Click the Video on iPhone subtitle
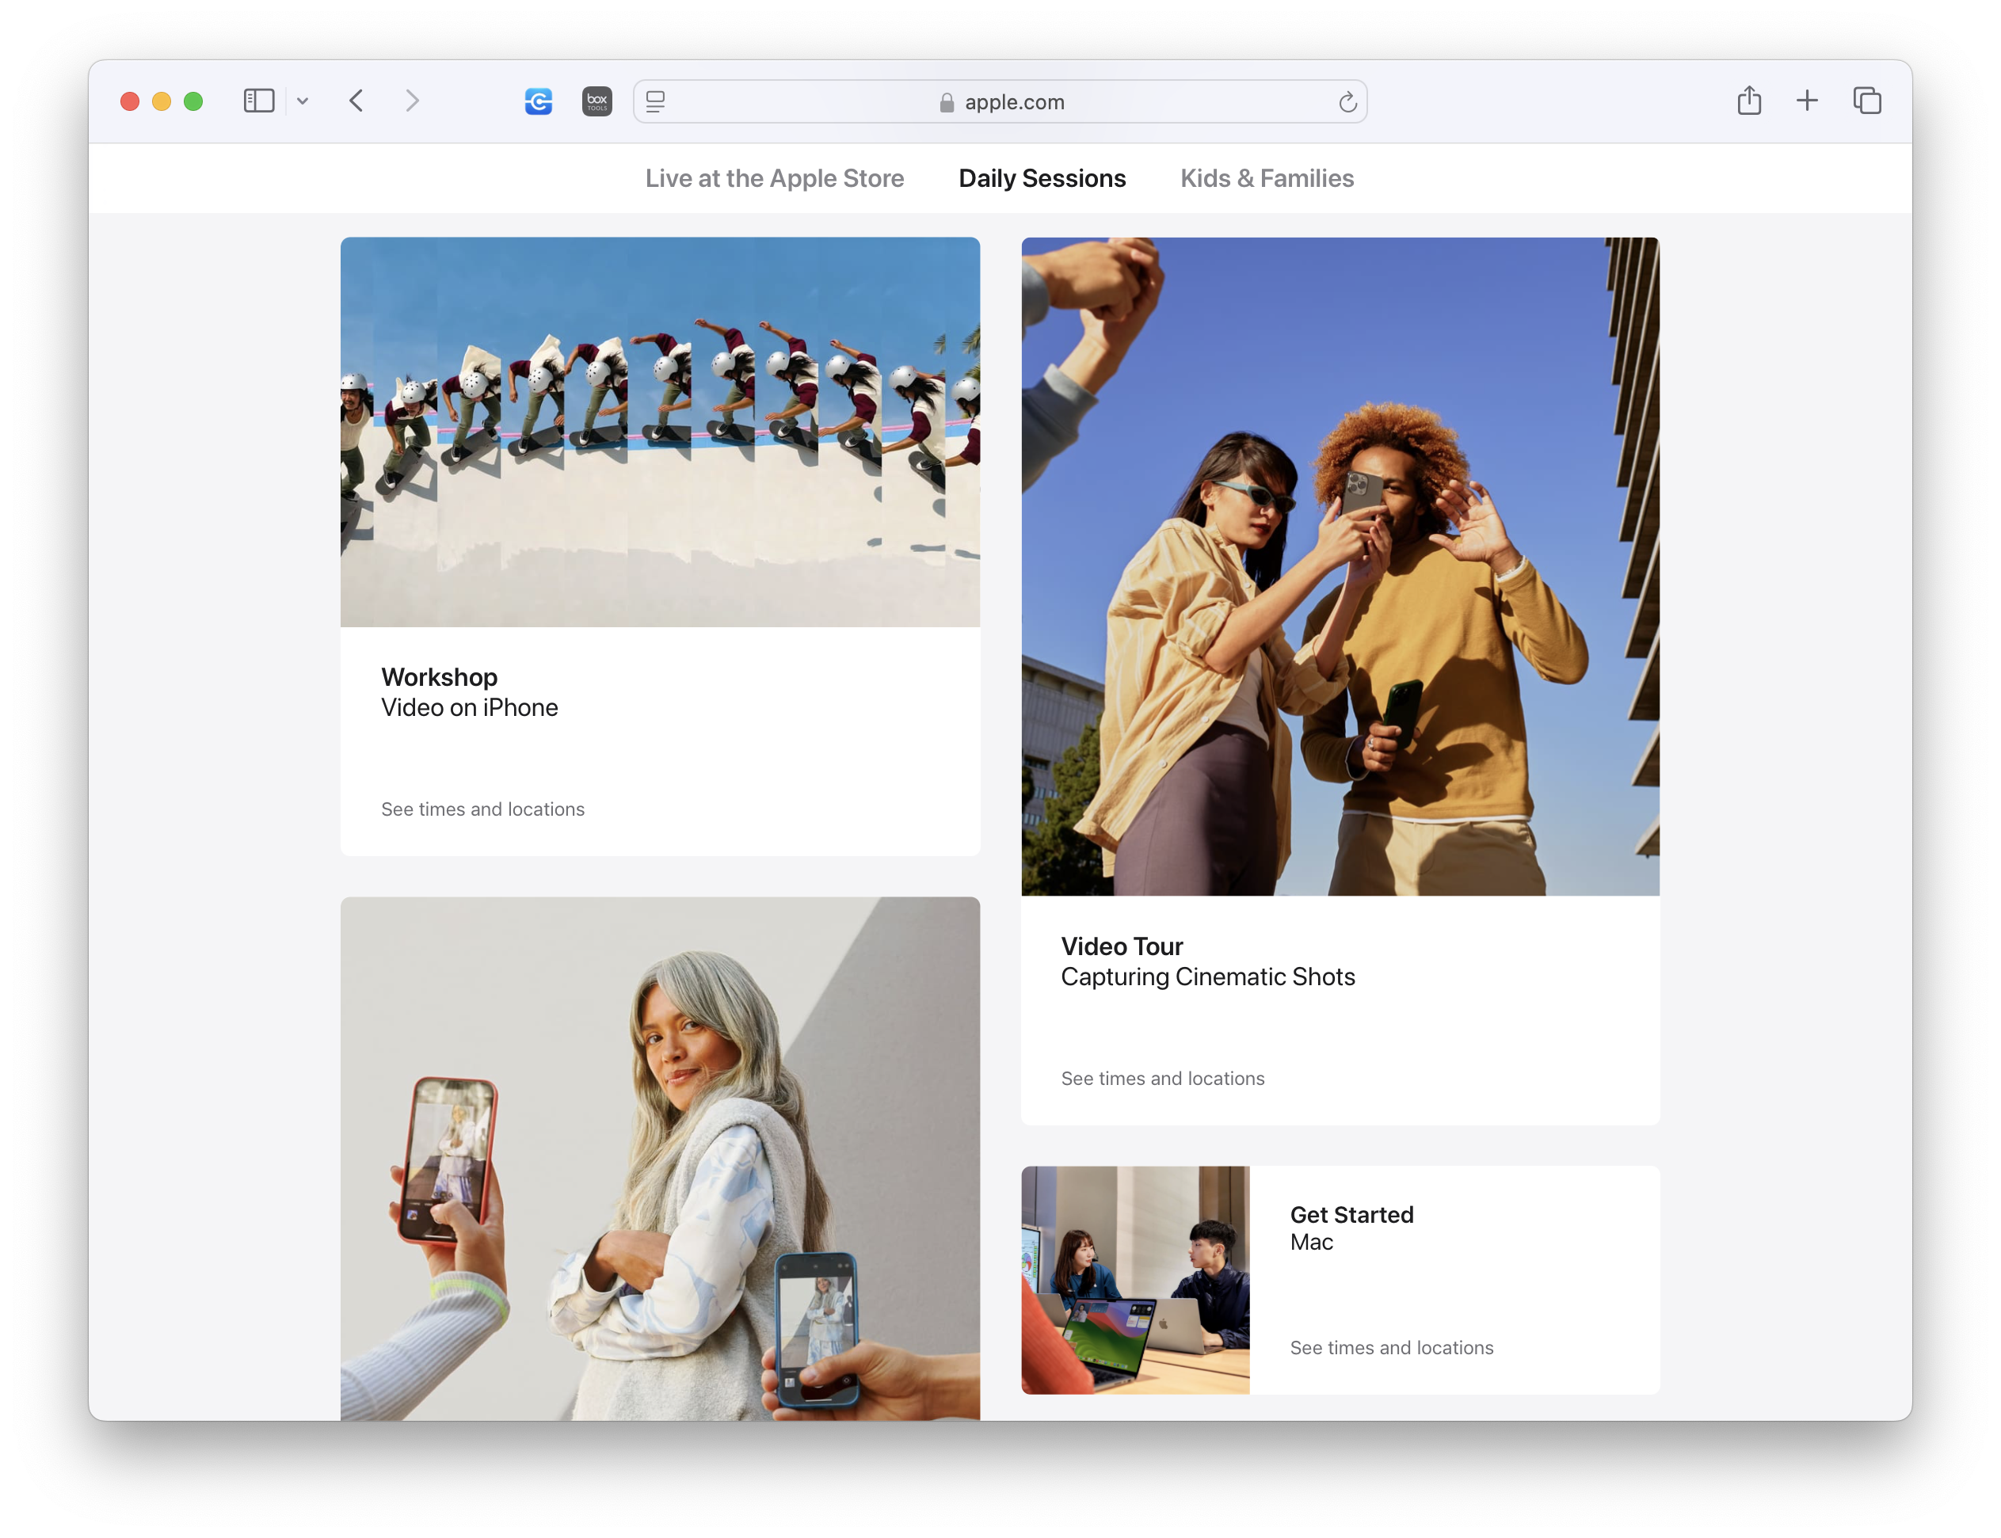The width and height of the screenshot is (2001, 1538). click(470, 708)
